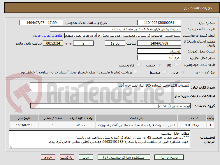Image resolution: width=220 pixels, height=165 pixels.
Task: Click the ردیف column header
Action: coord(210,118)
